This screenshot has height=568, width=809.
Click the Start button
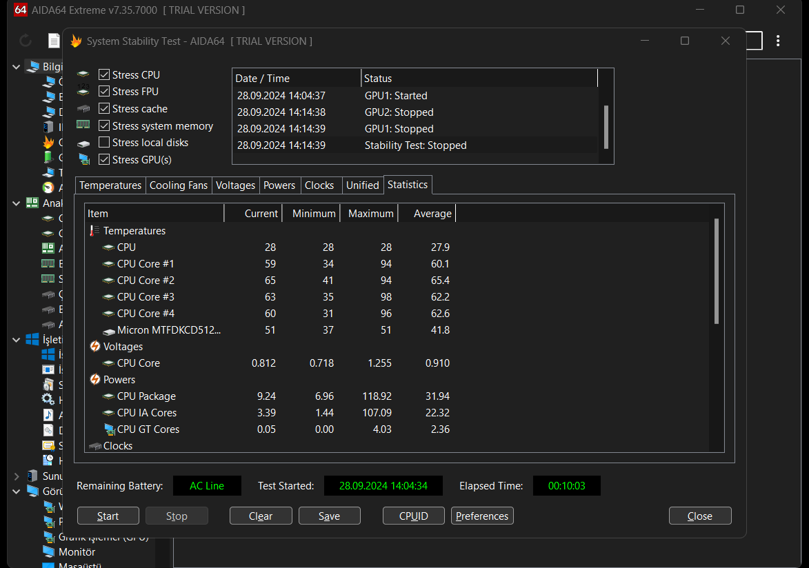click(108, 516)
